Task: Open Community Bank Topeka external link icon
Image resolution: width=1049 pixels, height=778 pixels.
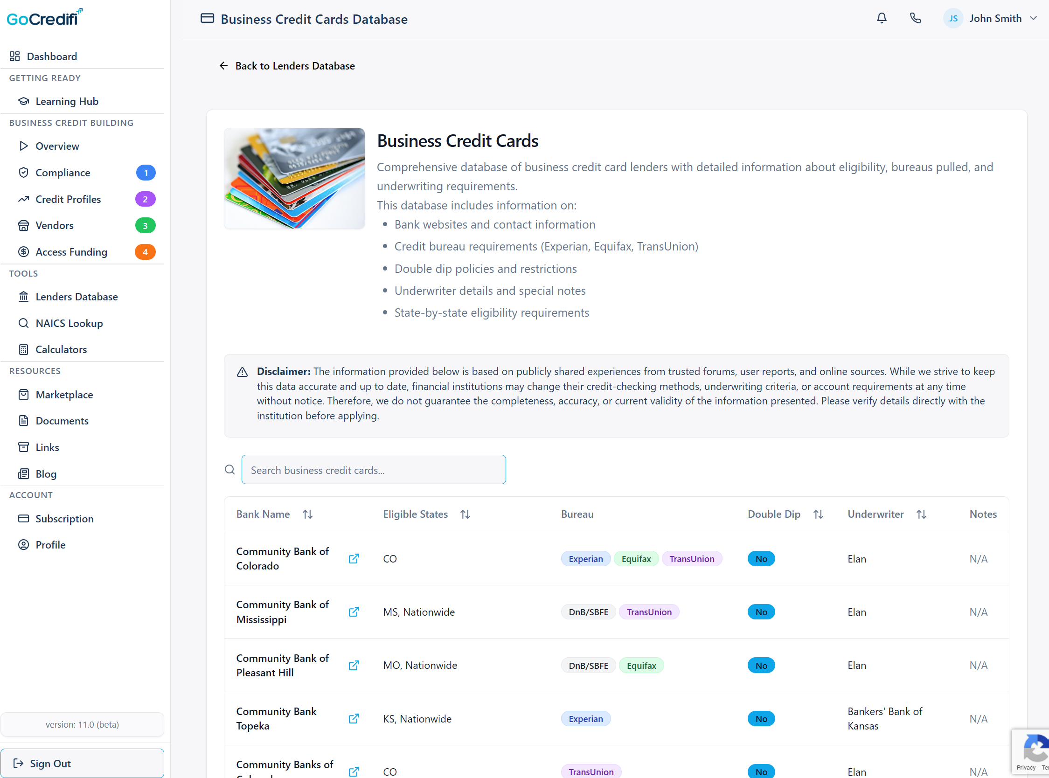Action: (x=354, y=719)
